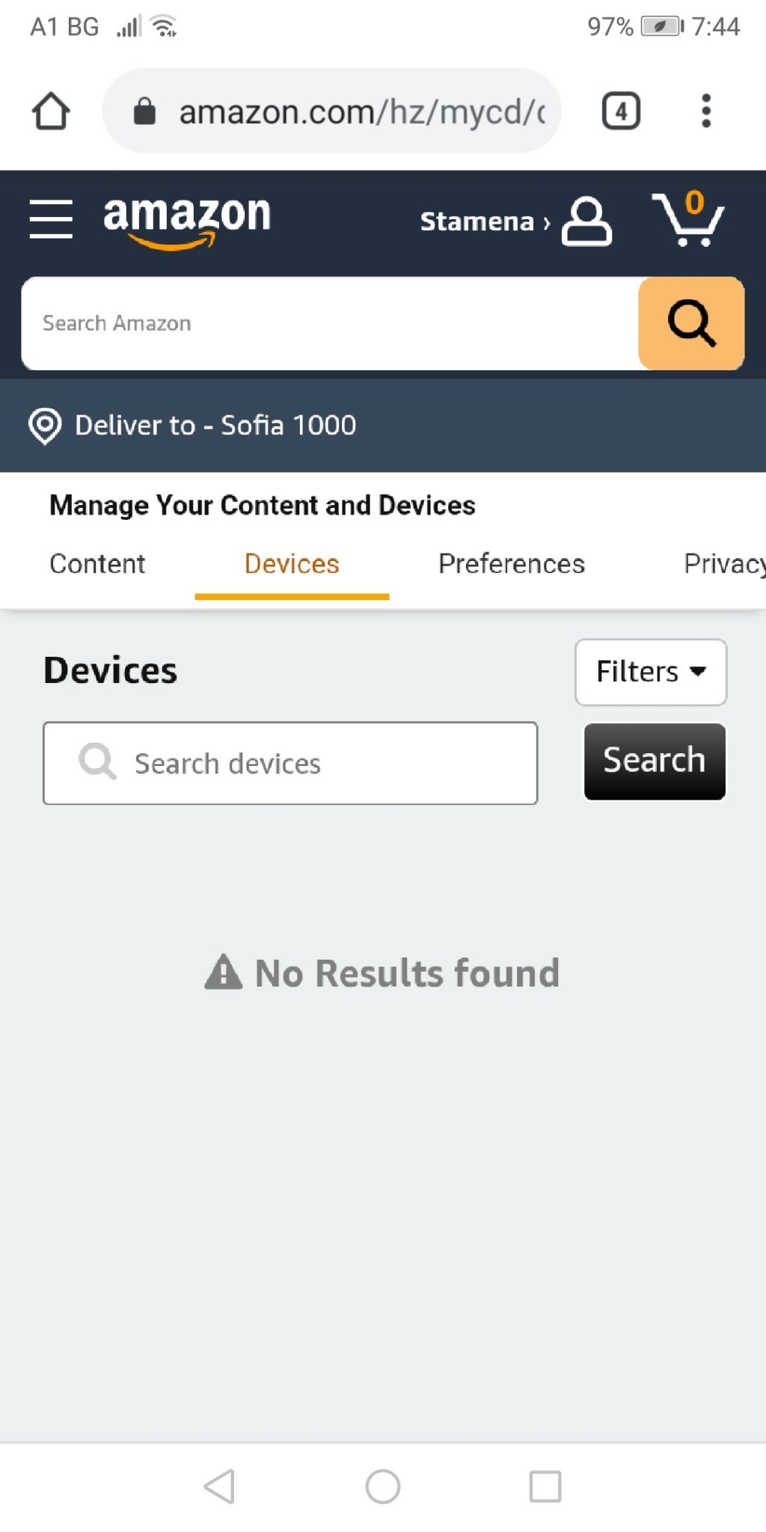
Task: Open the Preferences tab
Action: (512, 564)
